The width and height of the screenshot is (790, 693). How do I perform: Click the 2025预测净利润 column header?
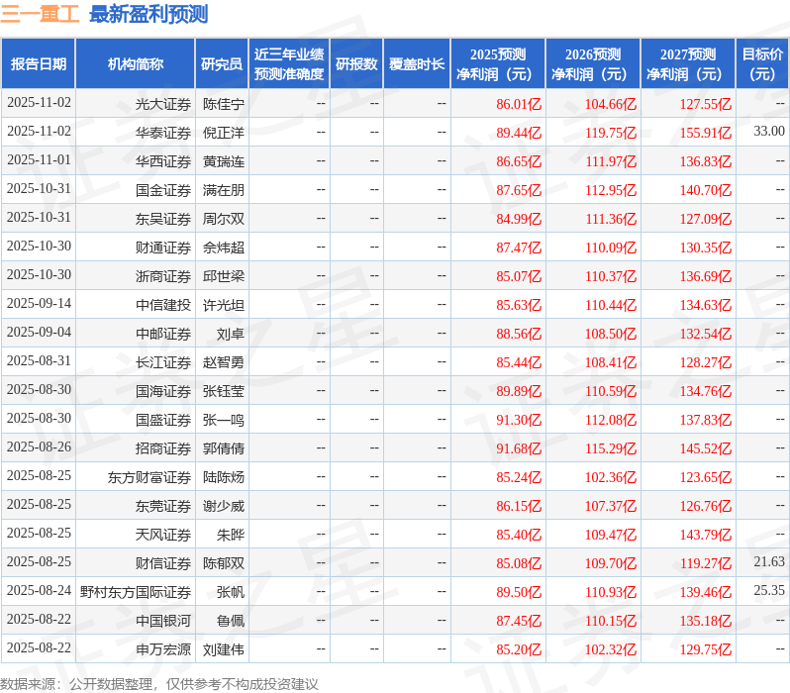click(498, 64)
